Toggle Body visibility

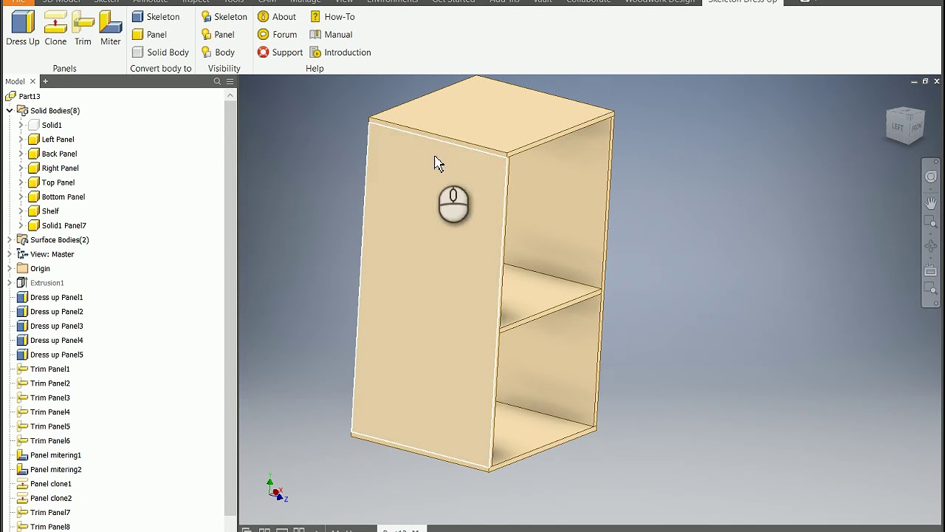point(218,52)
